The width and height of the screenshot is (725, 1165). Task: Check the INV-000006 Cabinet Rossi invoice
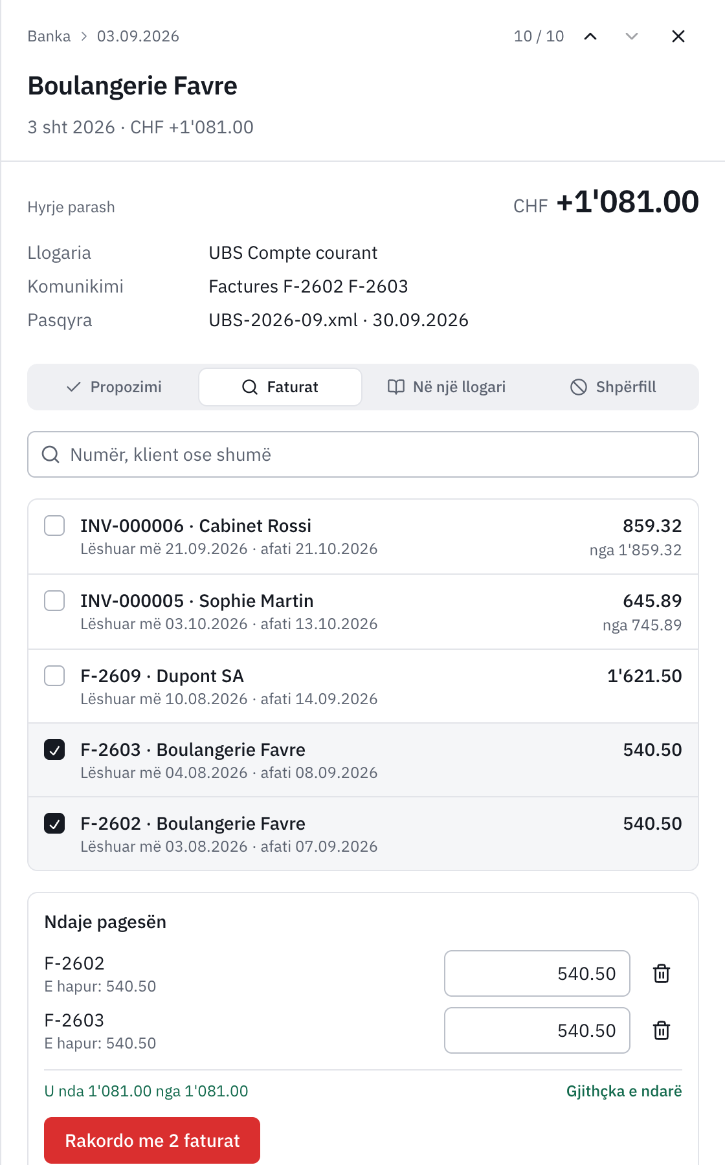pyautogui.click(x=54, y=526)
